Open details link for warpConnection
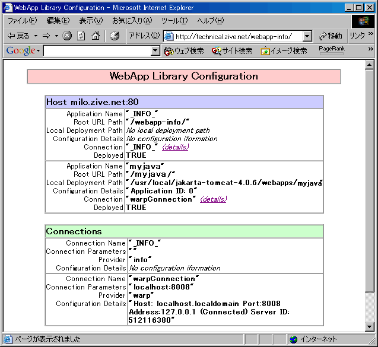The image size is (378, 347). pos(214,199)
